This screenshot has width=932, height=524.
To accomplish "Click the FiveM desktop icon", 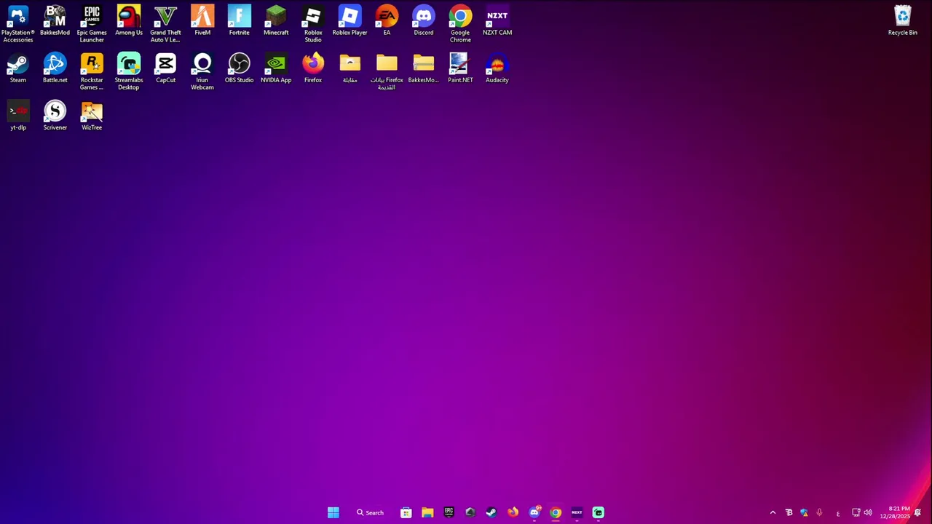I will click(x=202, y=20).
